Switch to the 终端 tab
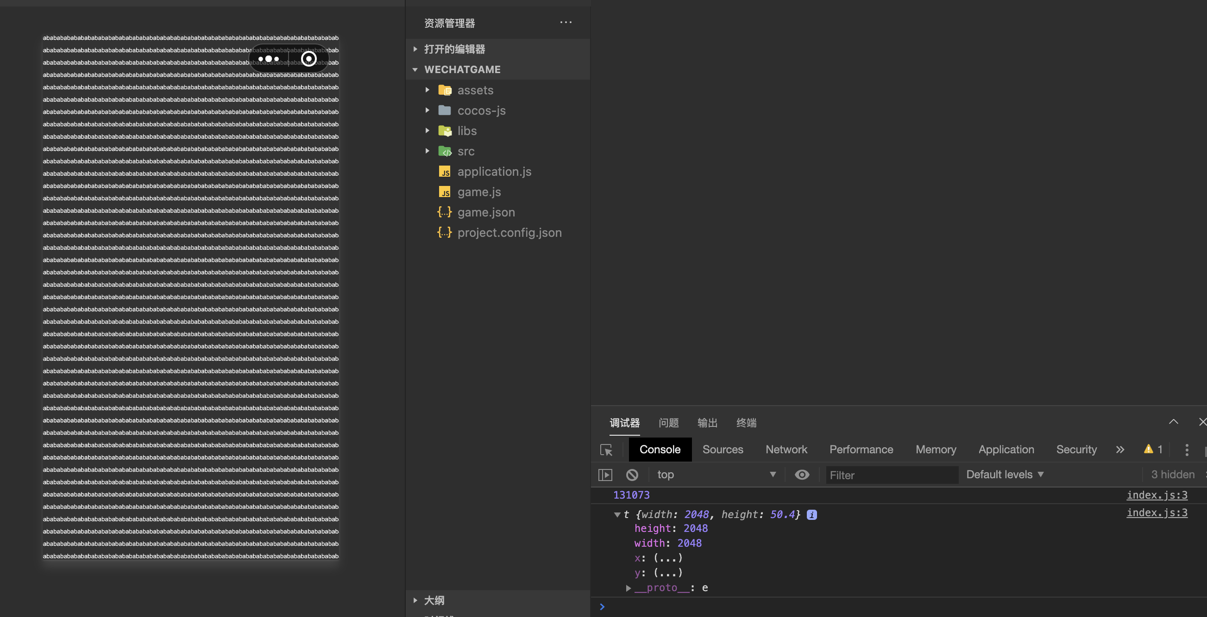This screenshot has width=1207, height=617. point(746,423)
